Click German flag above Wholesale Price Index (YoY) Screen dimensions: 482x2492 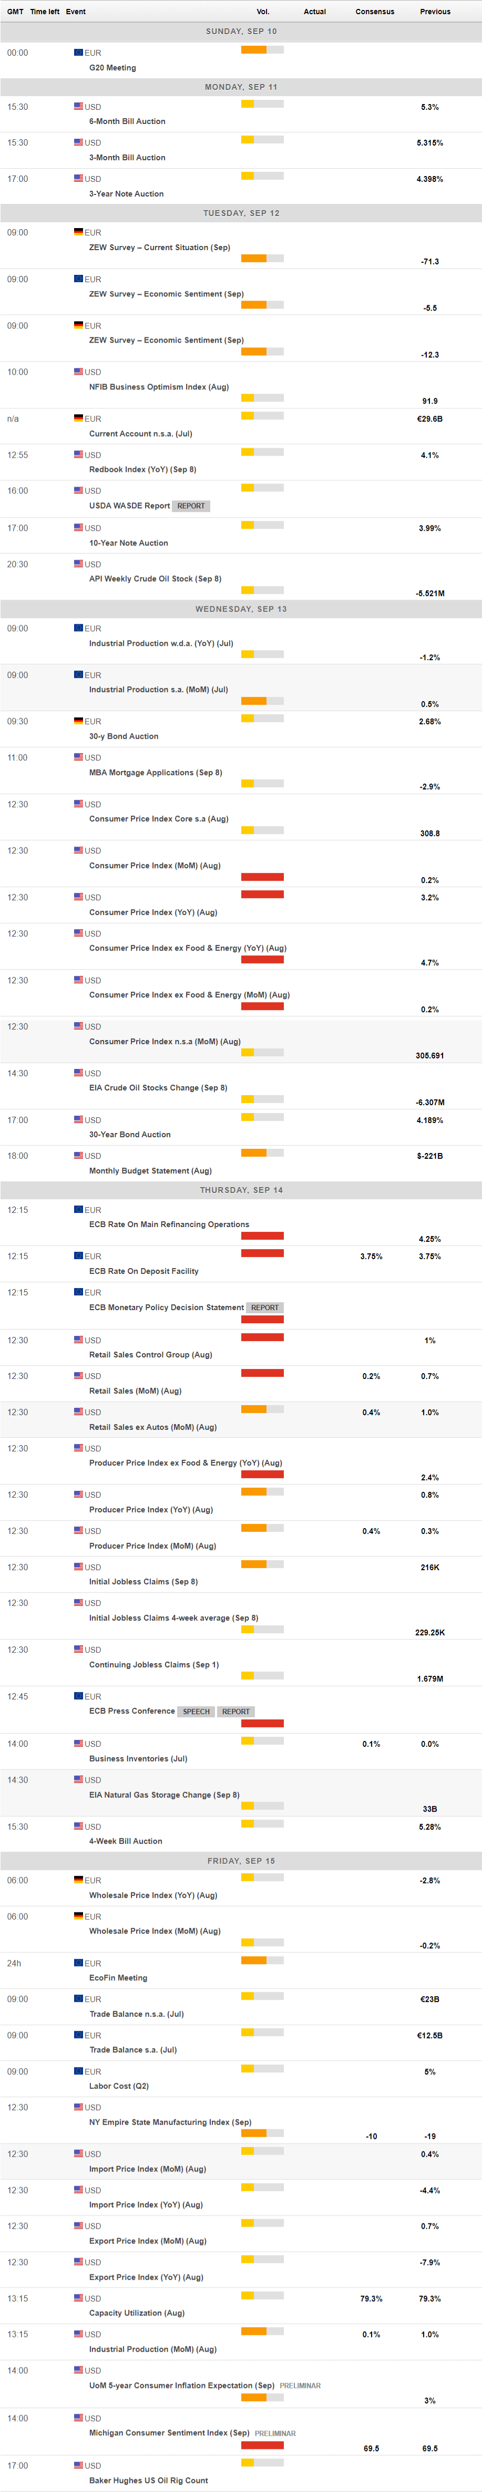[78, 1880]
